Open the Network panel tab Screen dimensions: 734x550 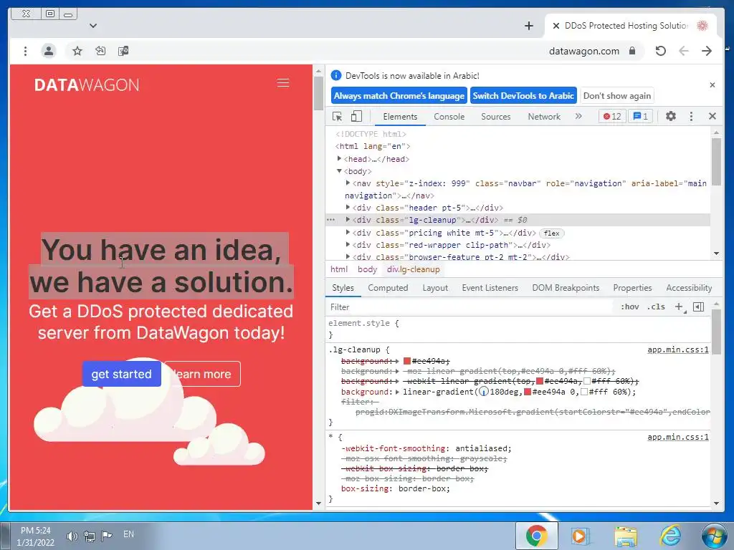[x=544, y=117]
